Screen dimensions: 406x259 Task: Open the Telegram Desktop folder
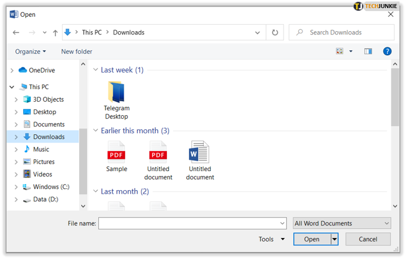[116, 99]
